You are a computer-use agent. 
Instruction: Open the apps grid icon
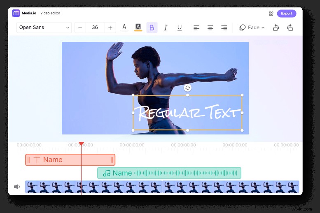point(271,14)
